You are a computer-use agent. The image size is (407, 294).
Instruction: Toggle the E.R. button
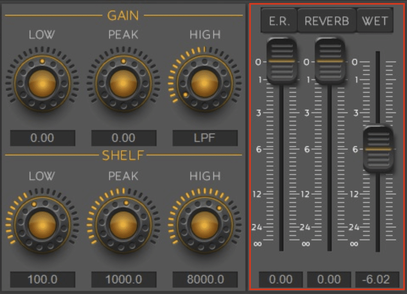point(279,21)
